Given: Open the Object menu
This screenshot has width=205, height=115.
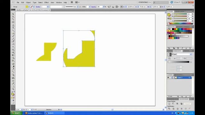Looking at the screenshot, I should click(29, 3).
